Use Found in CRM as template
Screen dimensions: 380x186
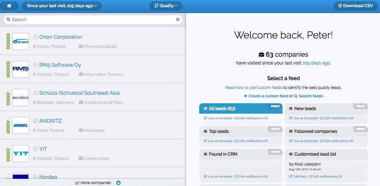[218, 176]
